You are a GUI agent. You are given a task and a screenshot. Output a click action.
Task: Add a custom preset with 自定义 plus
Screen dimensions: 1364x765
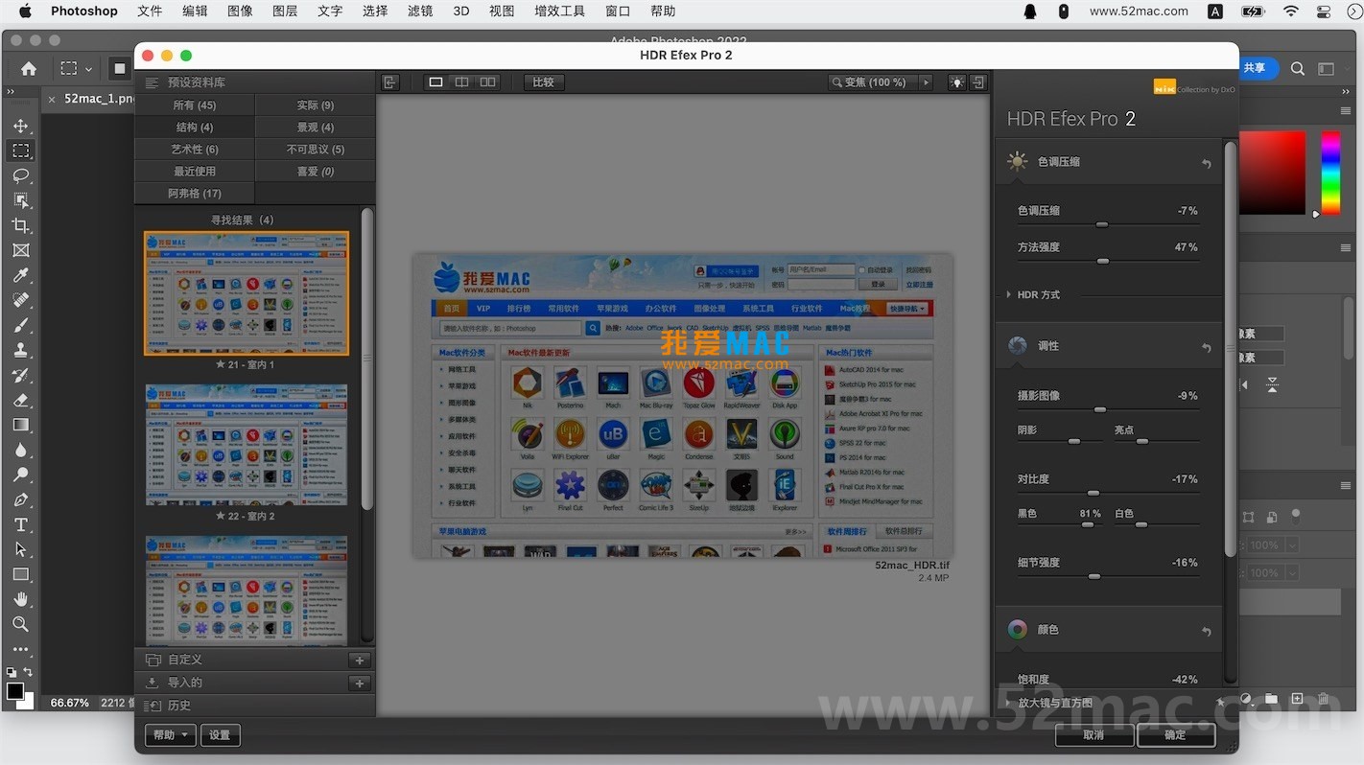[x=360, y=660]
